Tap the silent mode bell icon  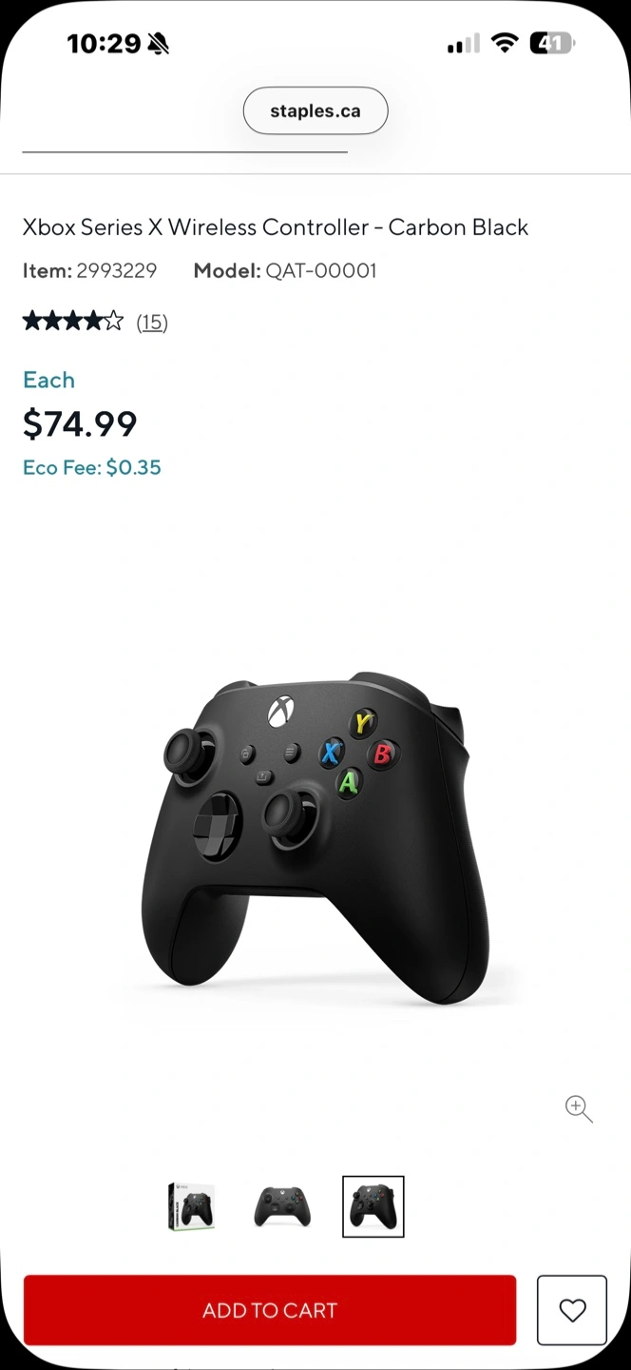(158, 44)
